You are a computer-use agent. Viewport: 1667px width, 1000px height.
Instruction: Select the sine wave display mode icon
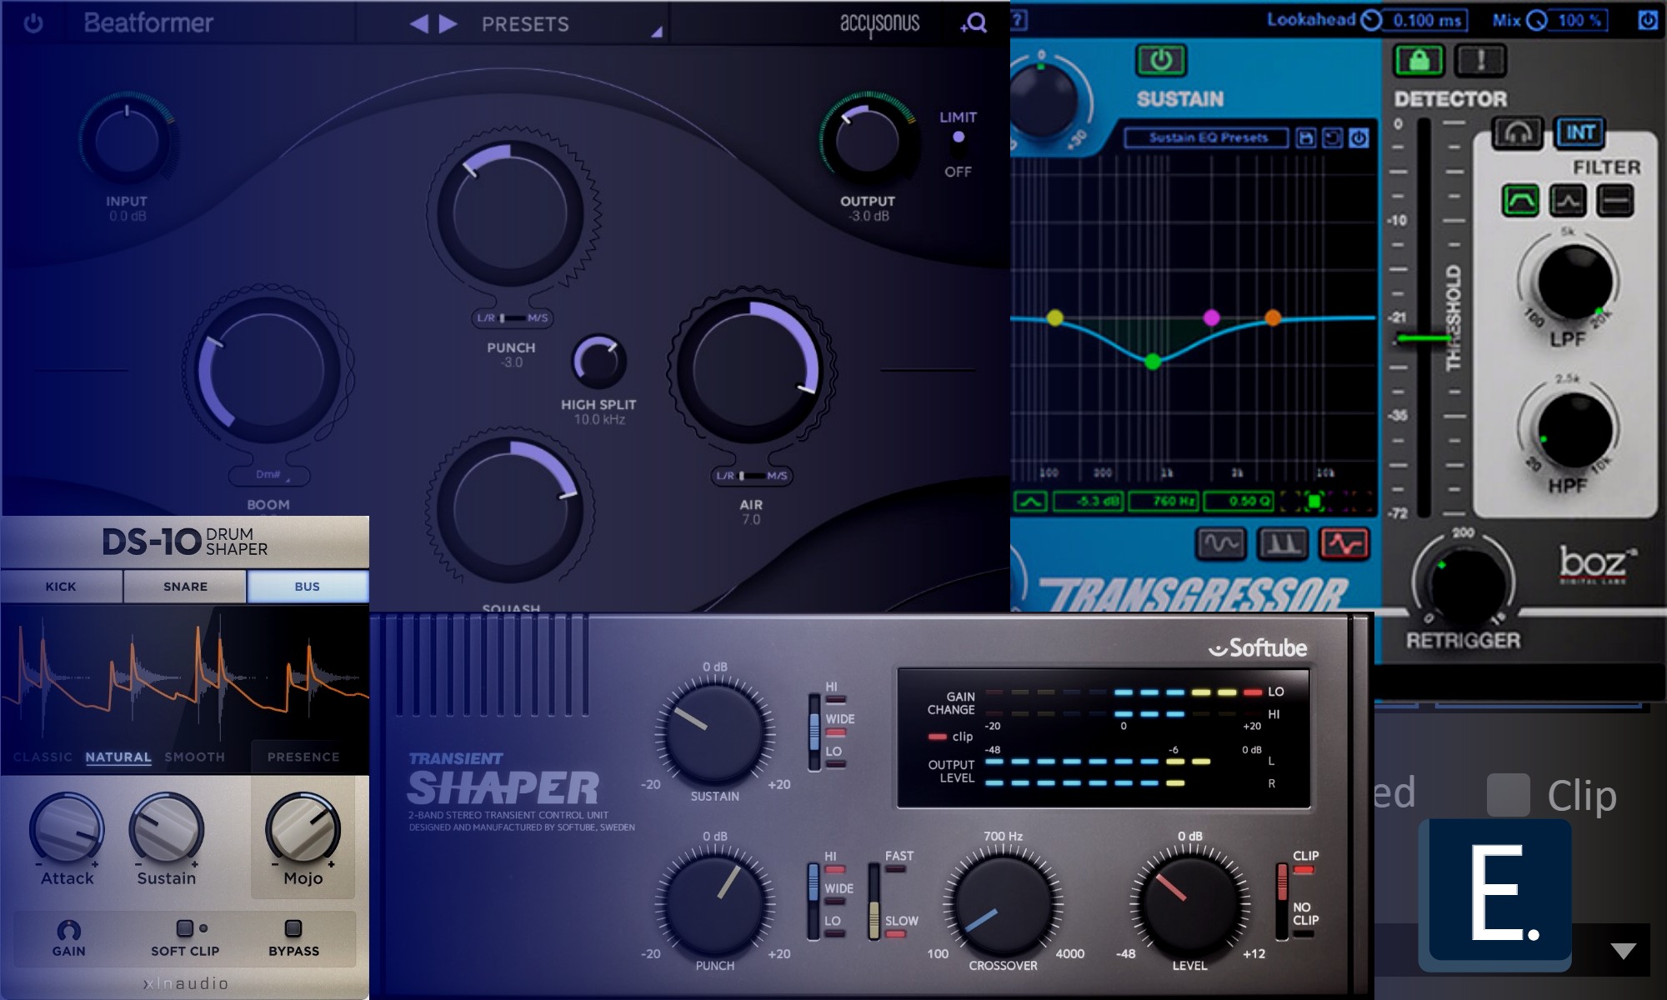click(1221, 545)
